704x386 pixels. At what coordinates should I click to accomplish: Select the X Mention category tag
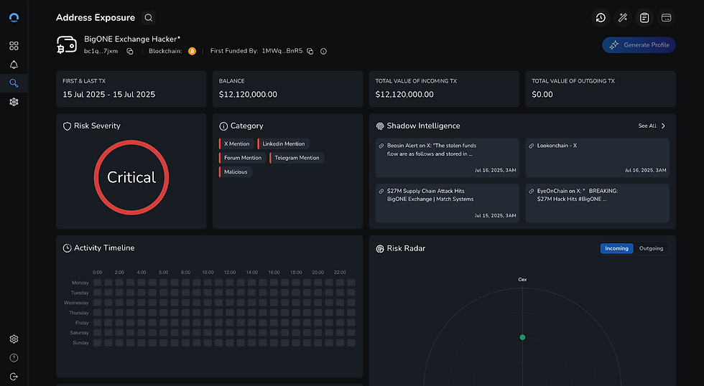(x=236, y=144)
